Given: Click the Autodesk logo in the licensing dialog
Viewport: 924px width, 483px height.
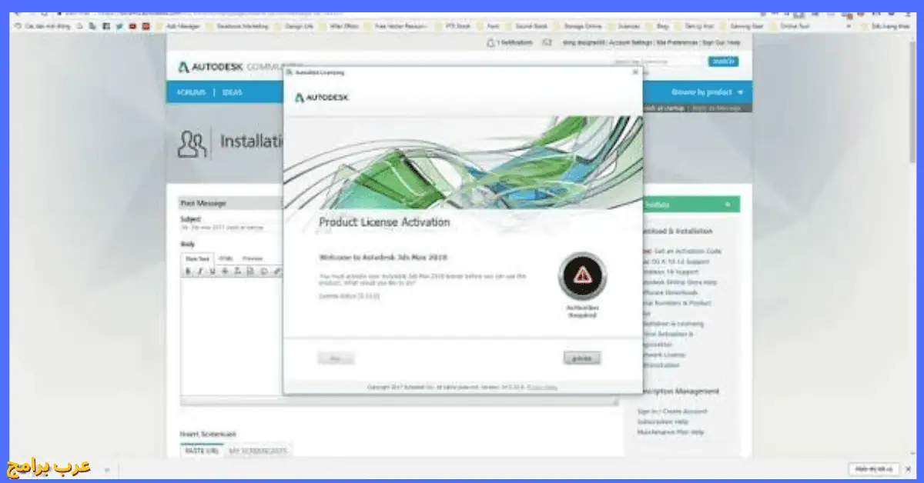Looking at the screenshot, I should click(321, 98).
